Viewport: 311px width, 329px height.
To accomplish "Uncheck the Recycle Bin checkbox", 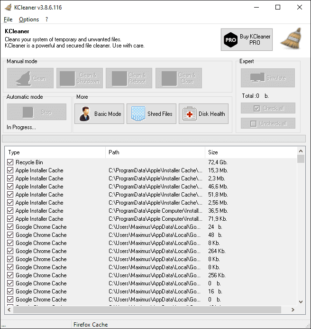I will (10, 162).
